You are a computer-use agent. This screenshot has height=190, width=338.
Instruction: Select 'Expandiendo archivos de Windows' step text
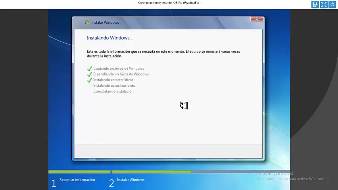point(121,74)
